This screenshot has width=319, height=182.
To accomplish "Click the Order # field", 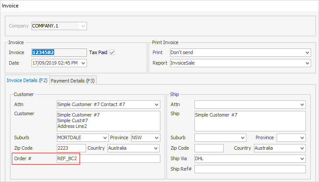I will pyautogui.click(x=108, y=158).
